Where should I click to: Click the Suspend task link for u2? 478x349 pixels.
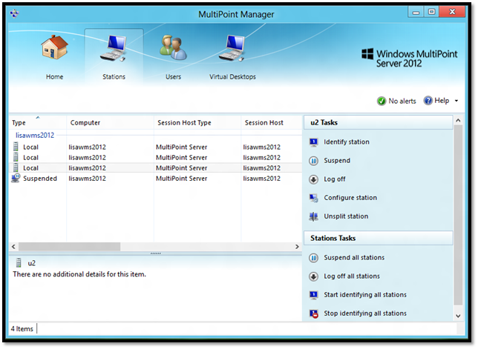point(337,160)
